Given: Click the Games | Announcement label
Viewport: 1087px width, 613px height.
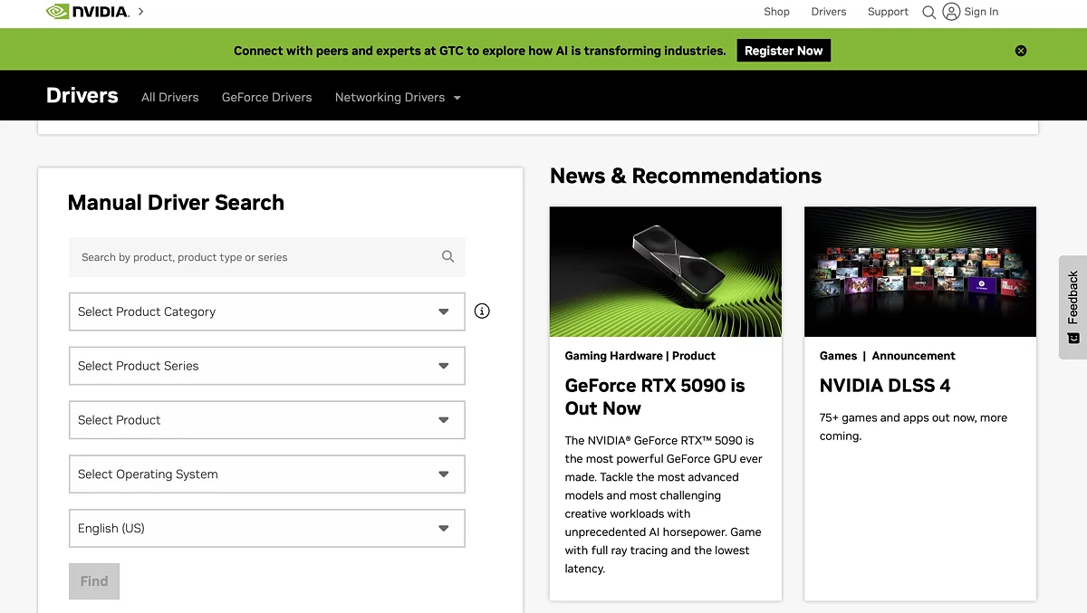Looking at the screenshot, I should [x=888, y=356].
